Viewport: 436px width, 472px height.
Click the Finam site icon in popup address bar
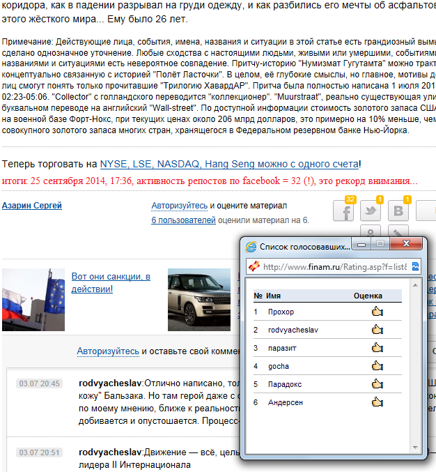pos(255,266)
